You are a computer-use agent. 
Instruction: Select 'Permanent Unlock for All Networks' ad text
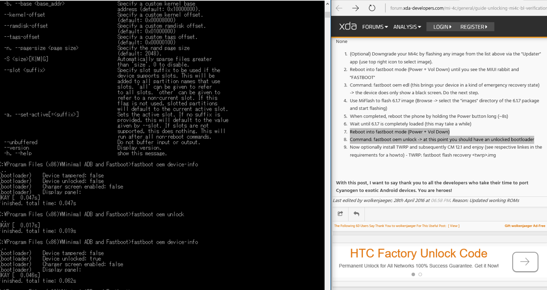[x=419, y=266]
